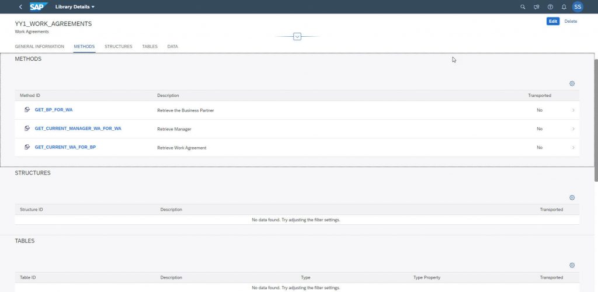Switch to the Structures tab
598x292 pixels.
[118, 47]
